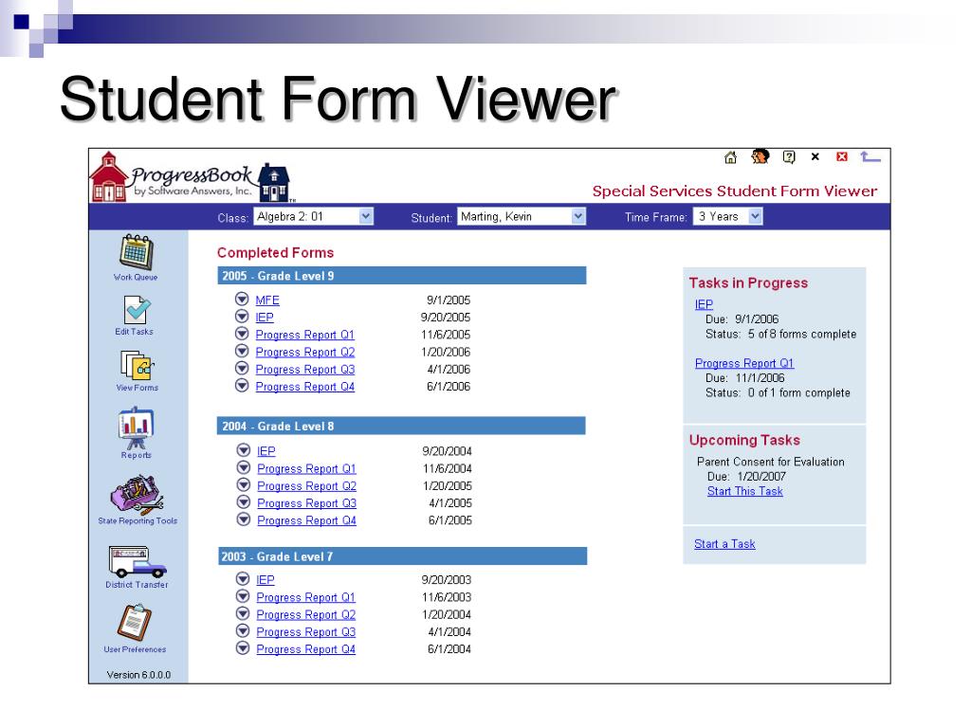The height and width of the screenshot is (728, 971).
Task: Expand 2003 Progress Report Q1 arrow
Action: 243,596
